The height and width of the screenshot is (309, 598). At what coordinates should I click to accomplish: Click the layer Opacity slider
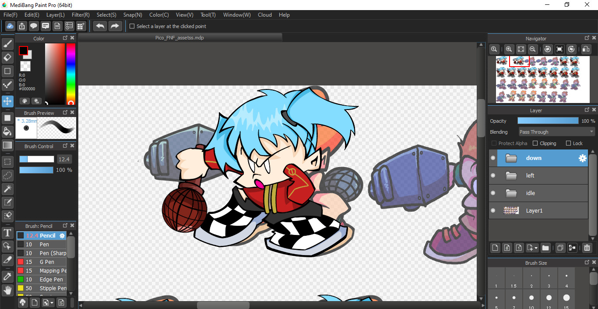click(548, 121)
